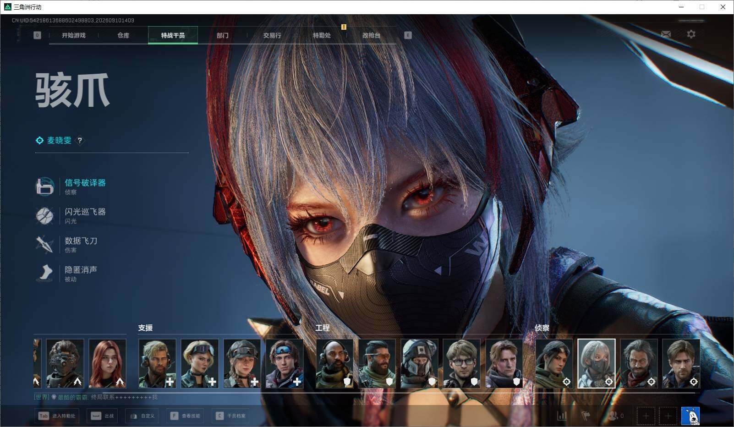734x427 pixels.
Task: Select the assault operator with night-vision goggles
Action: [x=65, y=363]
